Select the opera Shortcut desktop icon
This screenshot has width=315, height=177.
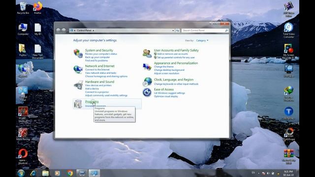[23, 156]
